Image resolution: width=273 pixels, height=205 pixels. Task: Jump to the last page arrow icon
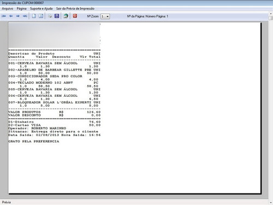[x=25, y=16]
